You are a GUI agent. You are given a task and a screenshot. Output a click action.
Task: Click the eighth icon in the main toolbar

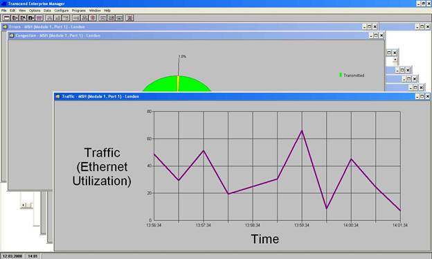[66, 18]
